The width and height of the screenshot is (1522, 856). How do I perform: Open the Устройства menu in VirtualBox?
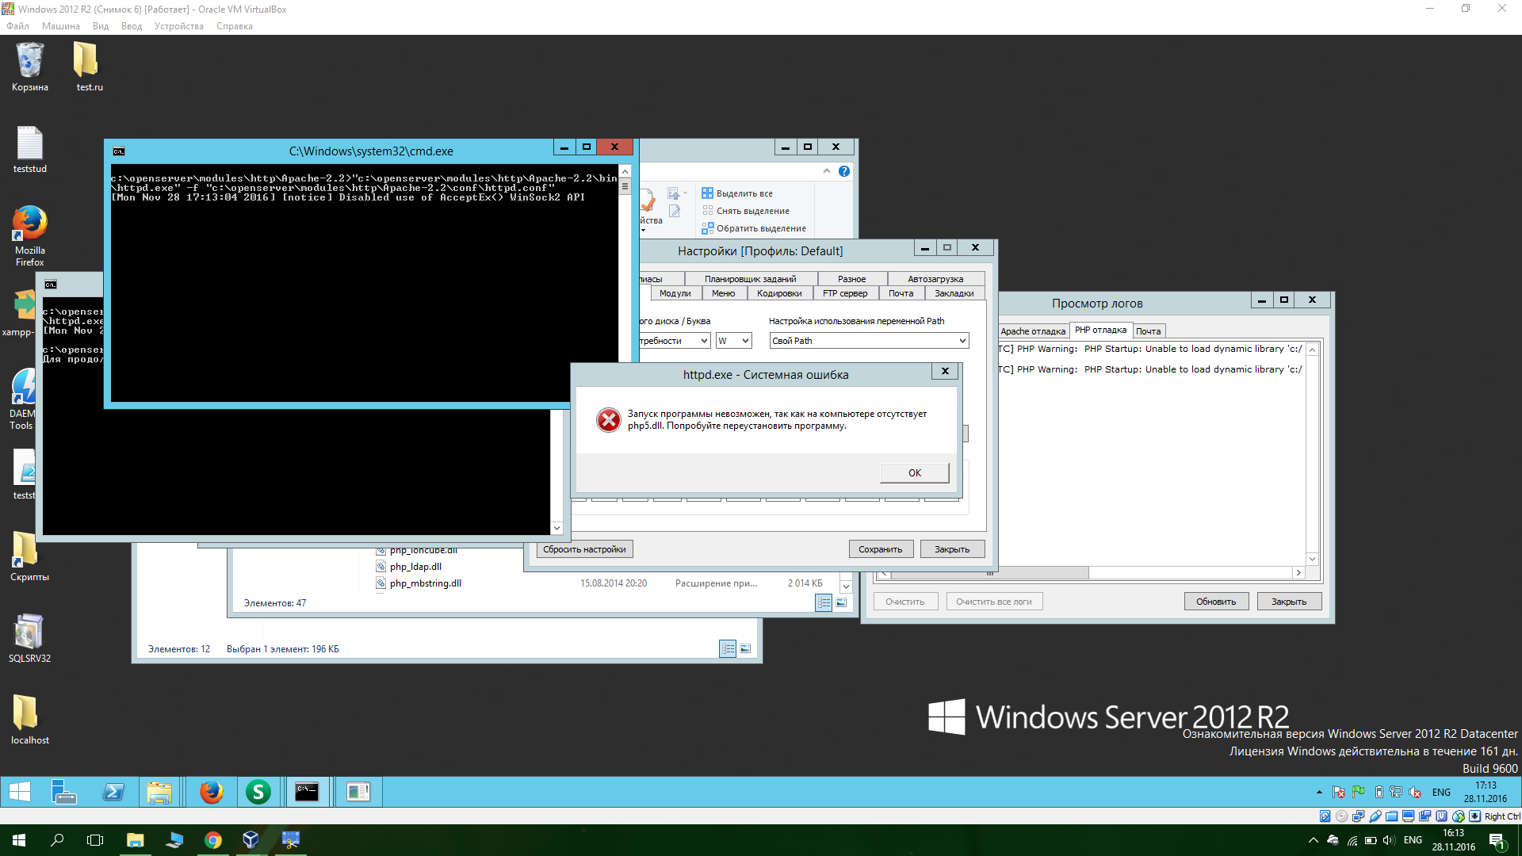pyautogui.click(x=178, y=26)
